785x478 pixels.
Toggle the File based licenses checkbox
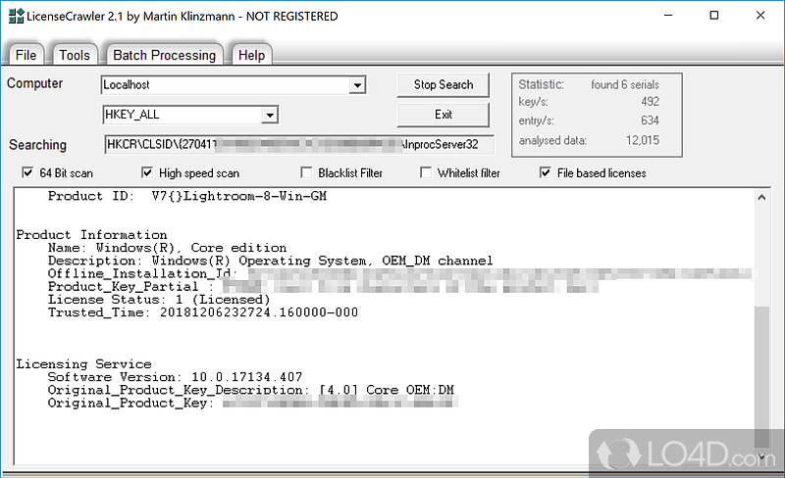tap(546, 173)
